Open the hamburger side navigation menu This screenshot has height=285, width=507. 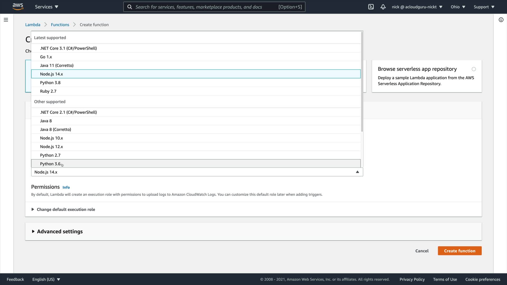click(6, 20)
